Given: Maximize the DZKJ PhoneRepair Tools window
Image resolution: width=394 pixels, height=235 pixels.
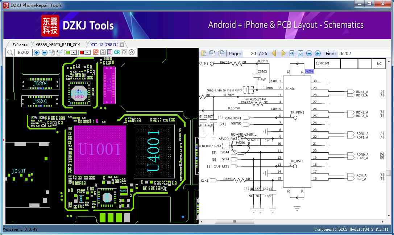Looking at the screenshot, I should tap(369, 4).
